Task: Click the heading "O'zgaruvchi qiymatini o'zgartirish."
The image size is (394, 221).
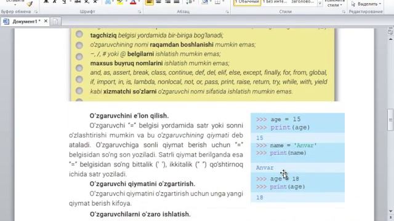Action: [x=142, y=184]
